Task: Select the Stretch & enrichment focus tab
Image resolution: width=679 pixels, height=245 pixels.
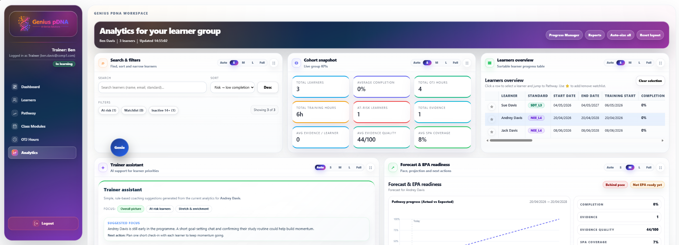Action: [x=194, y=209]
